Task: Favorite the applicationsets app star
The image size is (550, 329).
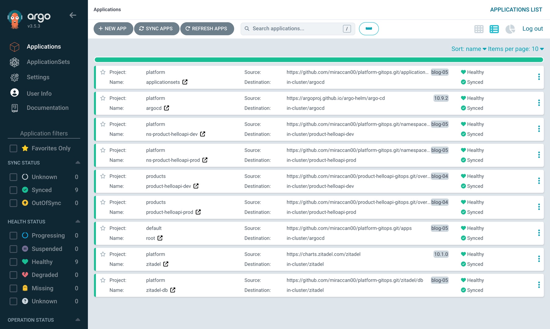Action: (x=103, y=72)
